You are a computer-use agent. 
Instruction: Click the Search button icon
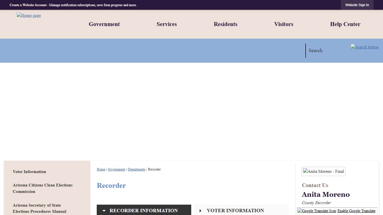click(x=364, y=47)
